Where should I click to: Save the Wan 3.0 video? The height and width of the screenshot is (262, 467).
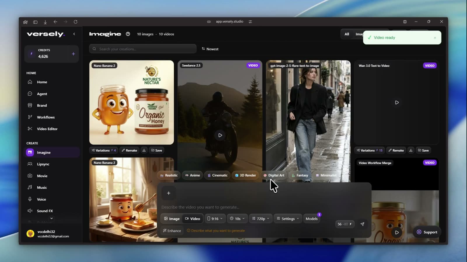424,151
